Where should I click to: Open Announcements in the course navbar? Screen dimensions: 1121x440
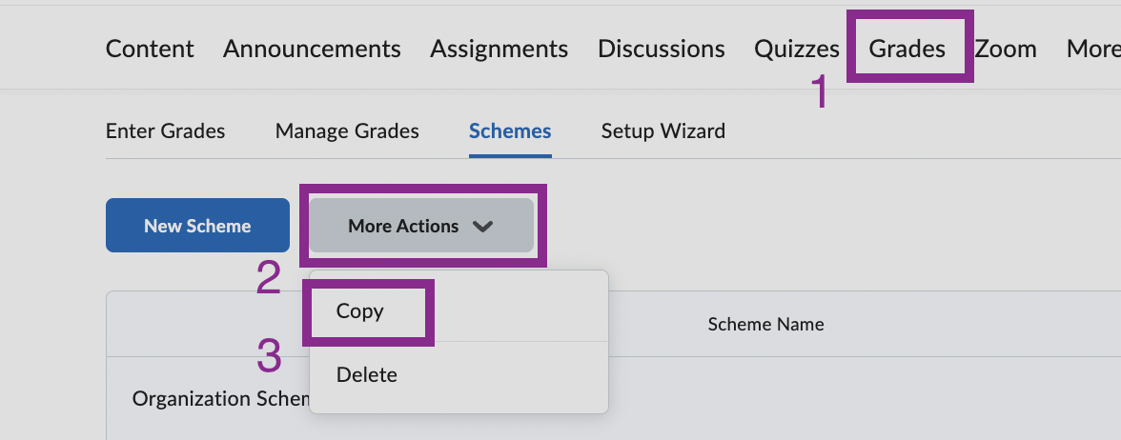pyautogui.click(x=312, y=49)
